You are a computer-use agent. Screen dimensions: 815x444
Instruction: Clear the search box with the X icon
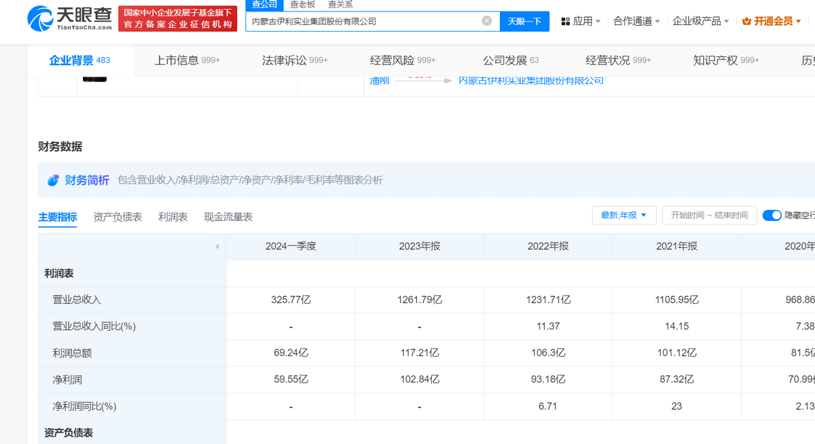(x=486, y=21)
